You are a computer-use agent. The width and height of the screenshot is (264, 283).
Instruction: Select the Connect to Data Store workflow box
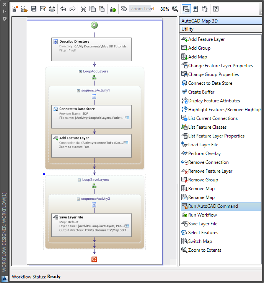(91, 117)
